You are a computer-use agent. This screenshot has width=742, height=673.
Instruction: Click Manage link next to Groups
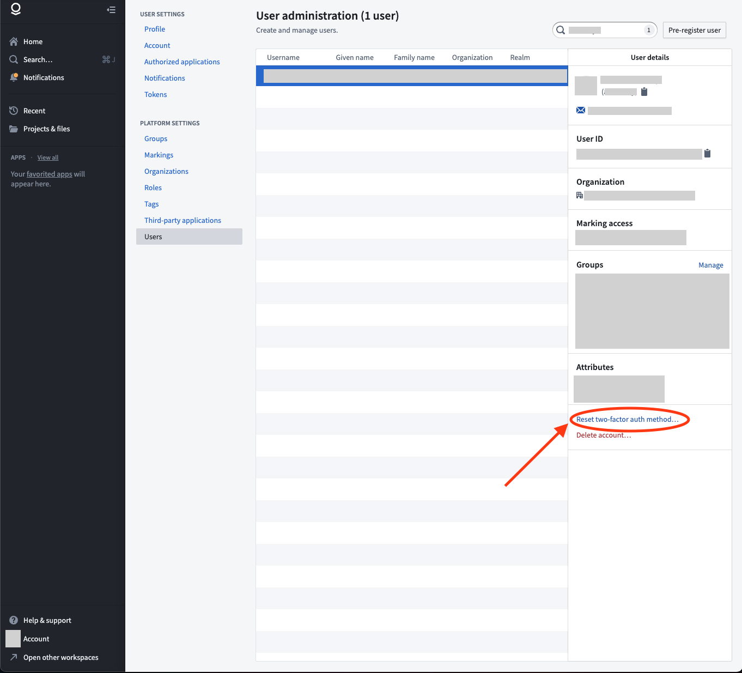711,265
